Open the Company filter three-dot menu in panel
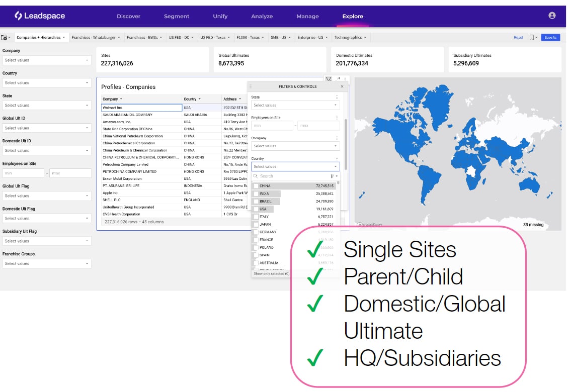Image resolution: width=570 pixels, height=392 pixels. [337, 138]
